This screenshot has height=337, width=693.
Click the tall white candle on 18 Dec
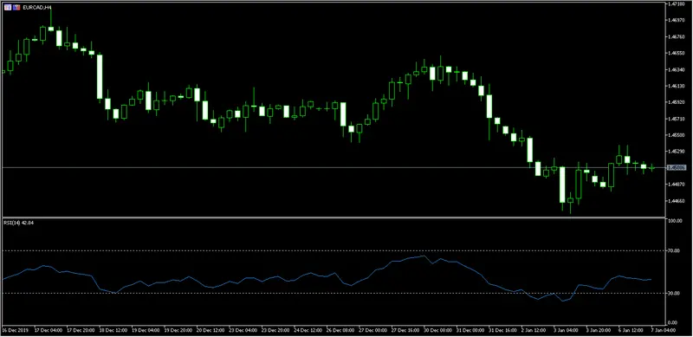tap(100, 77)
